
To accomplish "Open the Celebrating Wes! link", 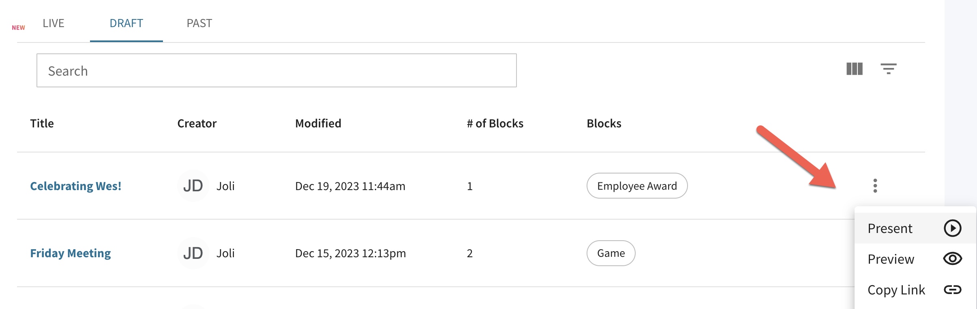I will point(76,186).
